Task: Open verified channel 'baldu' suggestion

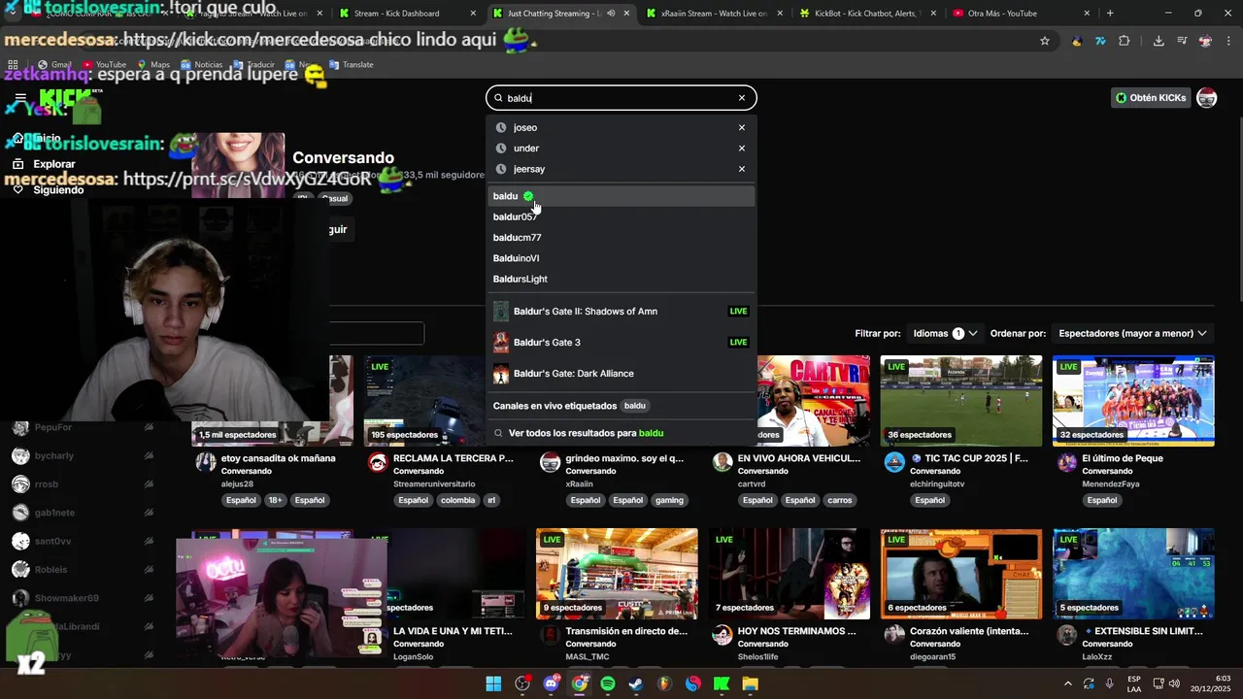Action: point(621,196)
